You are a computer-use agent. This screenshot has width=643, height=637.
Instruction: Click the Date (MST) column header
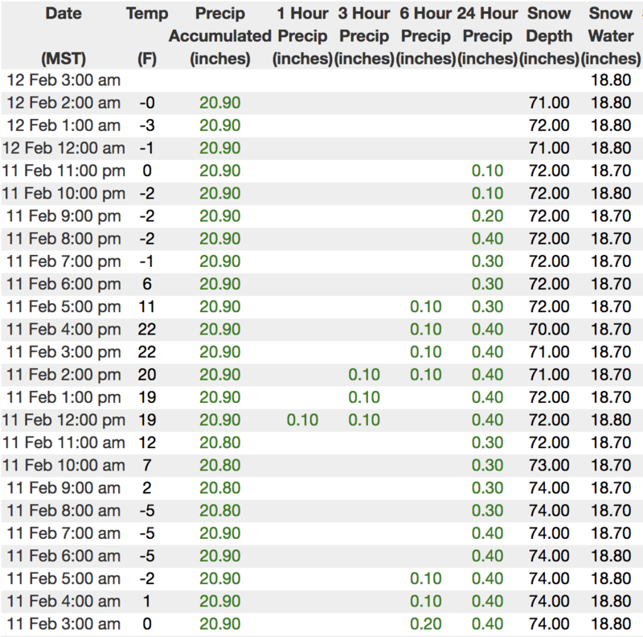pos(63,36)
